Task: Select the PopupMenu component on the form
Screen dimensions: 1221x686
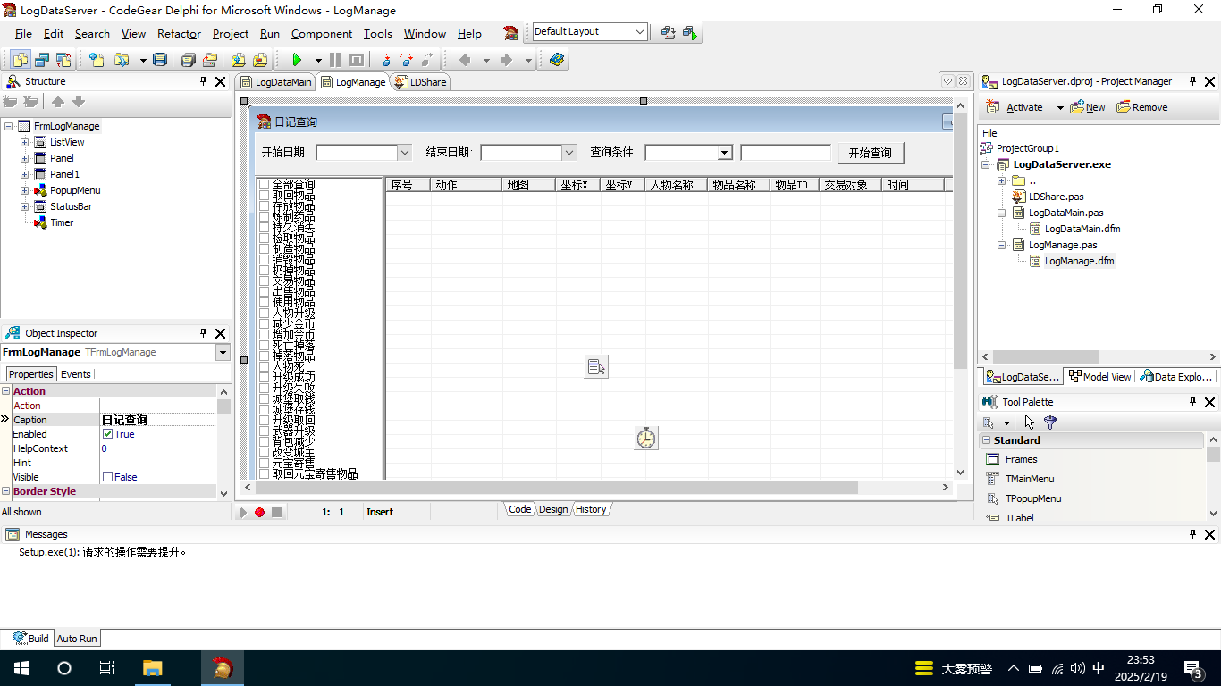Action: 596,366
